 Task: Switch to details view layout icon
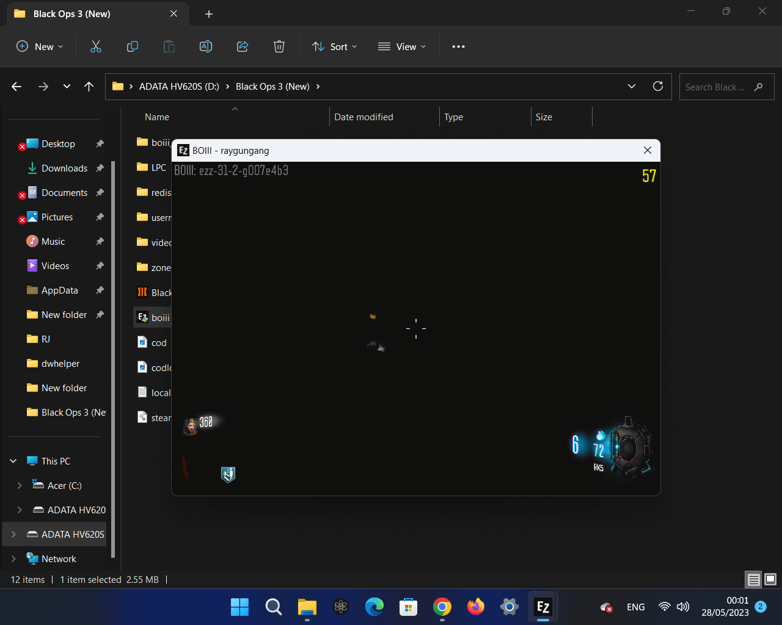click(754, 579)
